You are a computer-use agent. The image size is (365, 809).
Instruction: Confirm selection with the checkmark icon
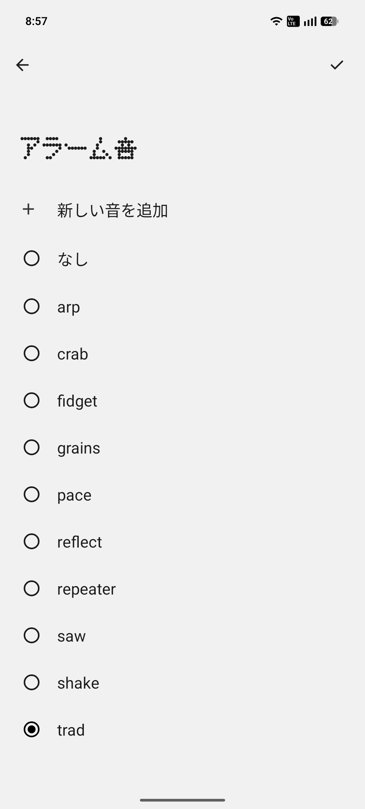337,65
